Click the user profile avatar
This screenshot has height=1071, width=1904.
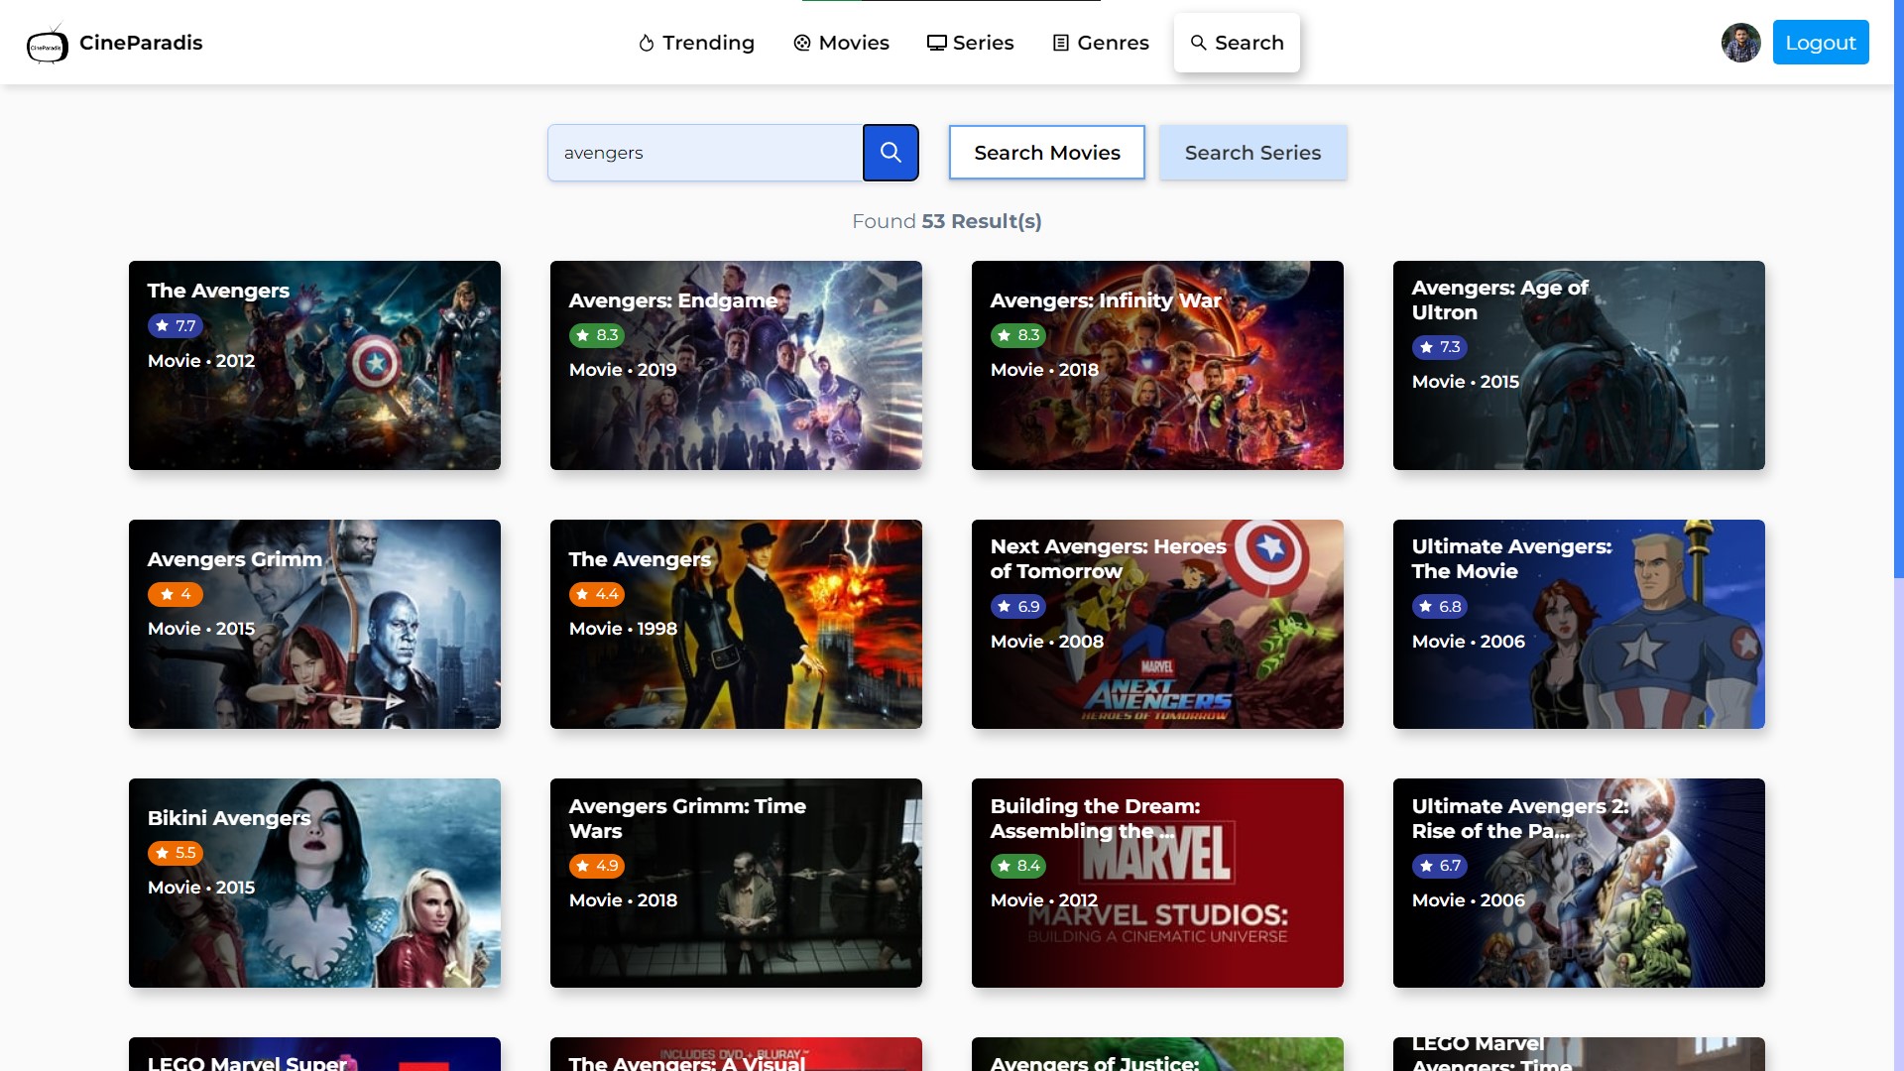click(x=1740, y=43)
